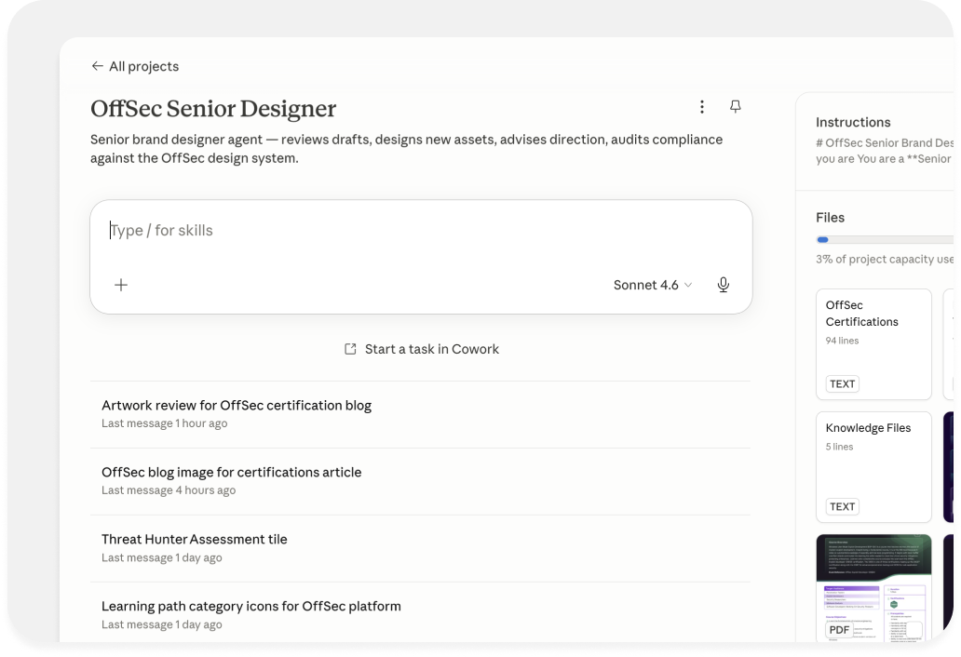Image resolution: width=961 pixels, height=657 pixels.
Task: Click '5 lines' text on file card
Action: 839,447
